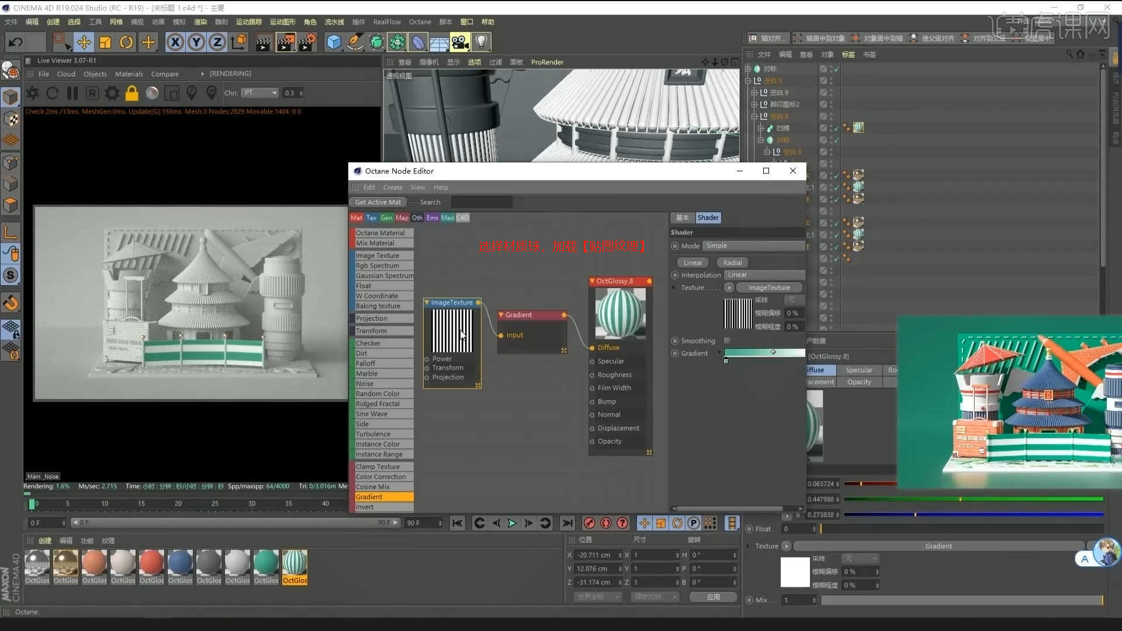The width and height of the screenshot is (1122, 631).
Task: Click the Radial gradient button
Action: (x=732, y=262)
